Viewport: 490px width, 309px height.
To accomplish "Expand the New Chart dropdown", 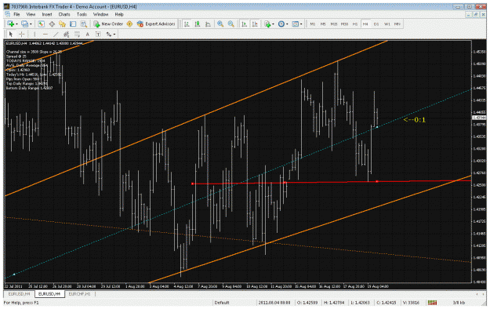I will (x=16, y=24).
